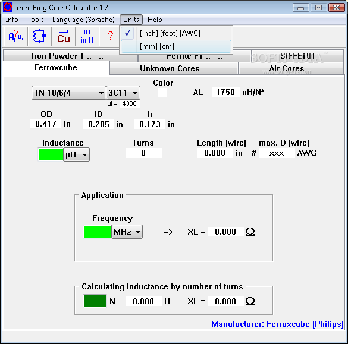The width and height of the screenshot is (348, 344).
Task: Click the Turns value 0
Action: pos(143,153)
